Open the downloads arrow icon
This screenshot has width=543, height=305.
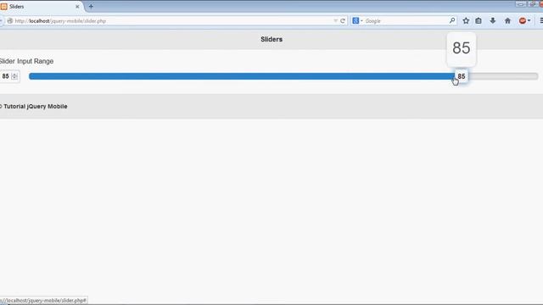(x=492, y=20)
